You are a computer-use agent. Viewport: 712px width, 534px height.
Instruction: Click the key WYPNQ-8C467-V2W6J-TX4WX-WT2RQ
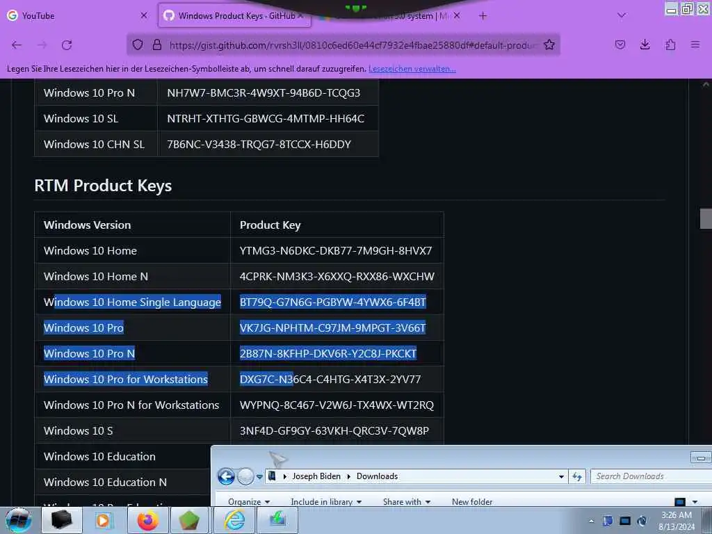tap(337, 405)
